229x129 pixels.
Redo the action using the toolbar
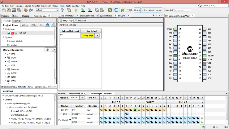click(31, 10)
